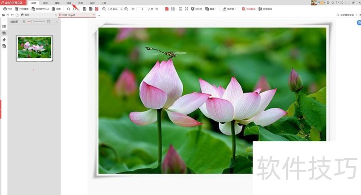
Task: Adjust the thumbnail size slider
Action: (x=32, y=22)
